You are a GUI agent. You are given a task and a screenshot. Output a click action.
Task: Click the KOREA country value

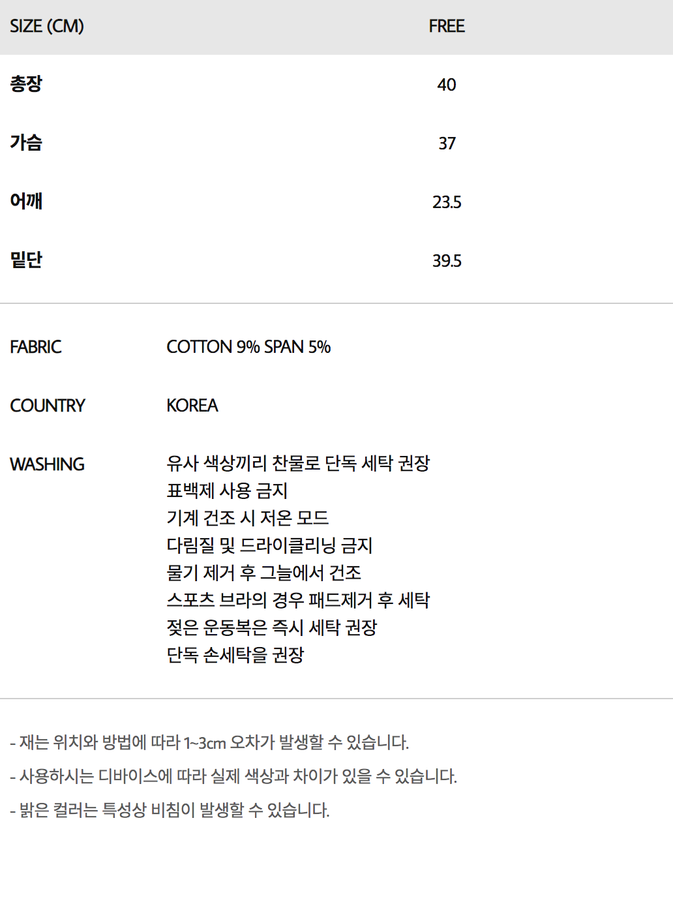pos(192,406)
